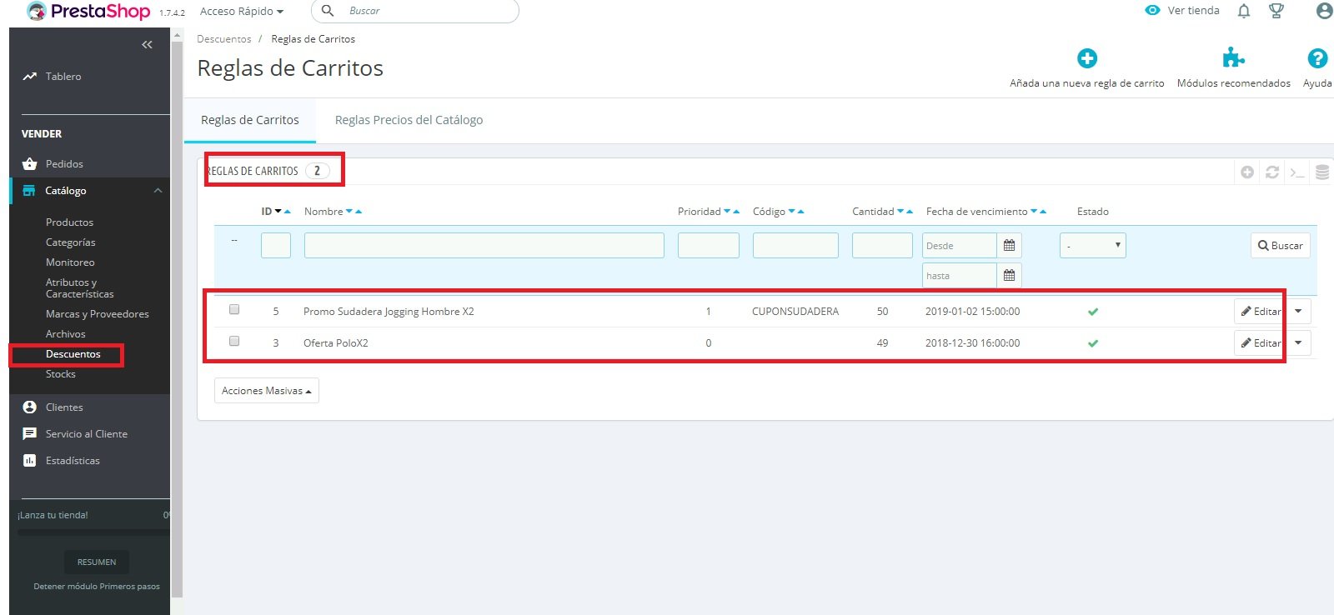The image size is (1334, 615).
Task: Click the enabled checkmark for Oferta PoloX2 row
Action: pos(1093,343)
